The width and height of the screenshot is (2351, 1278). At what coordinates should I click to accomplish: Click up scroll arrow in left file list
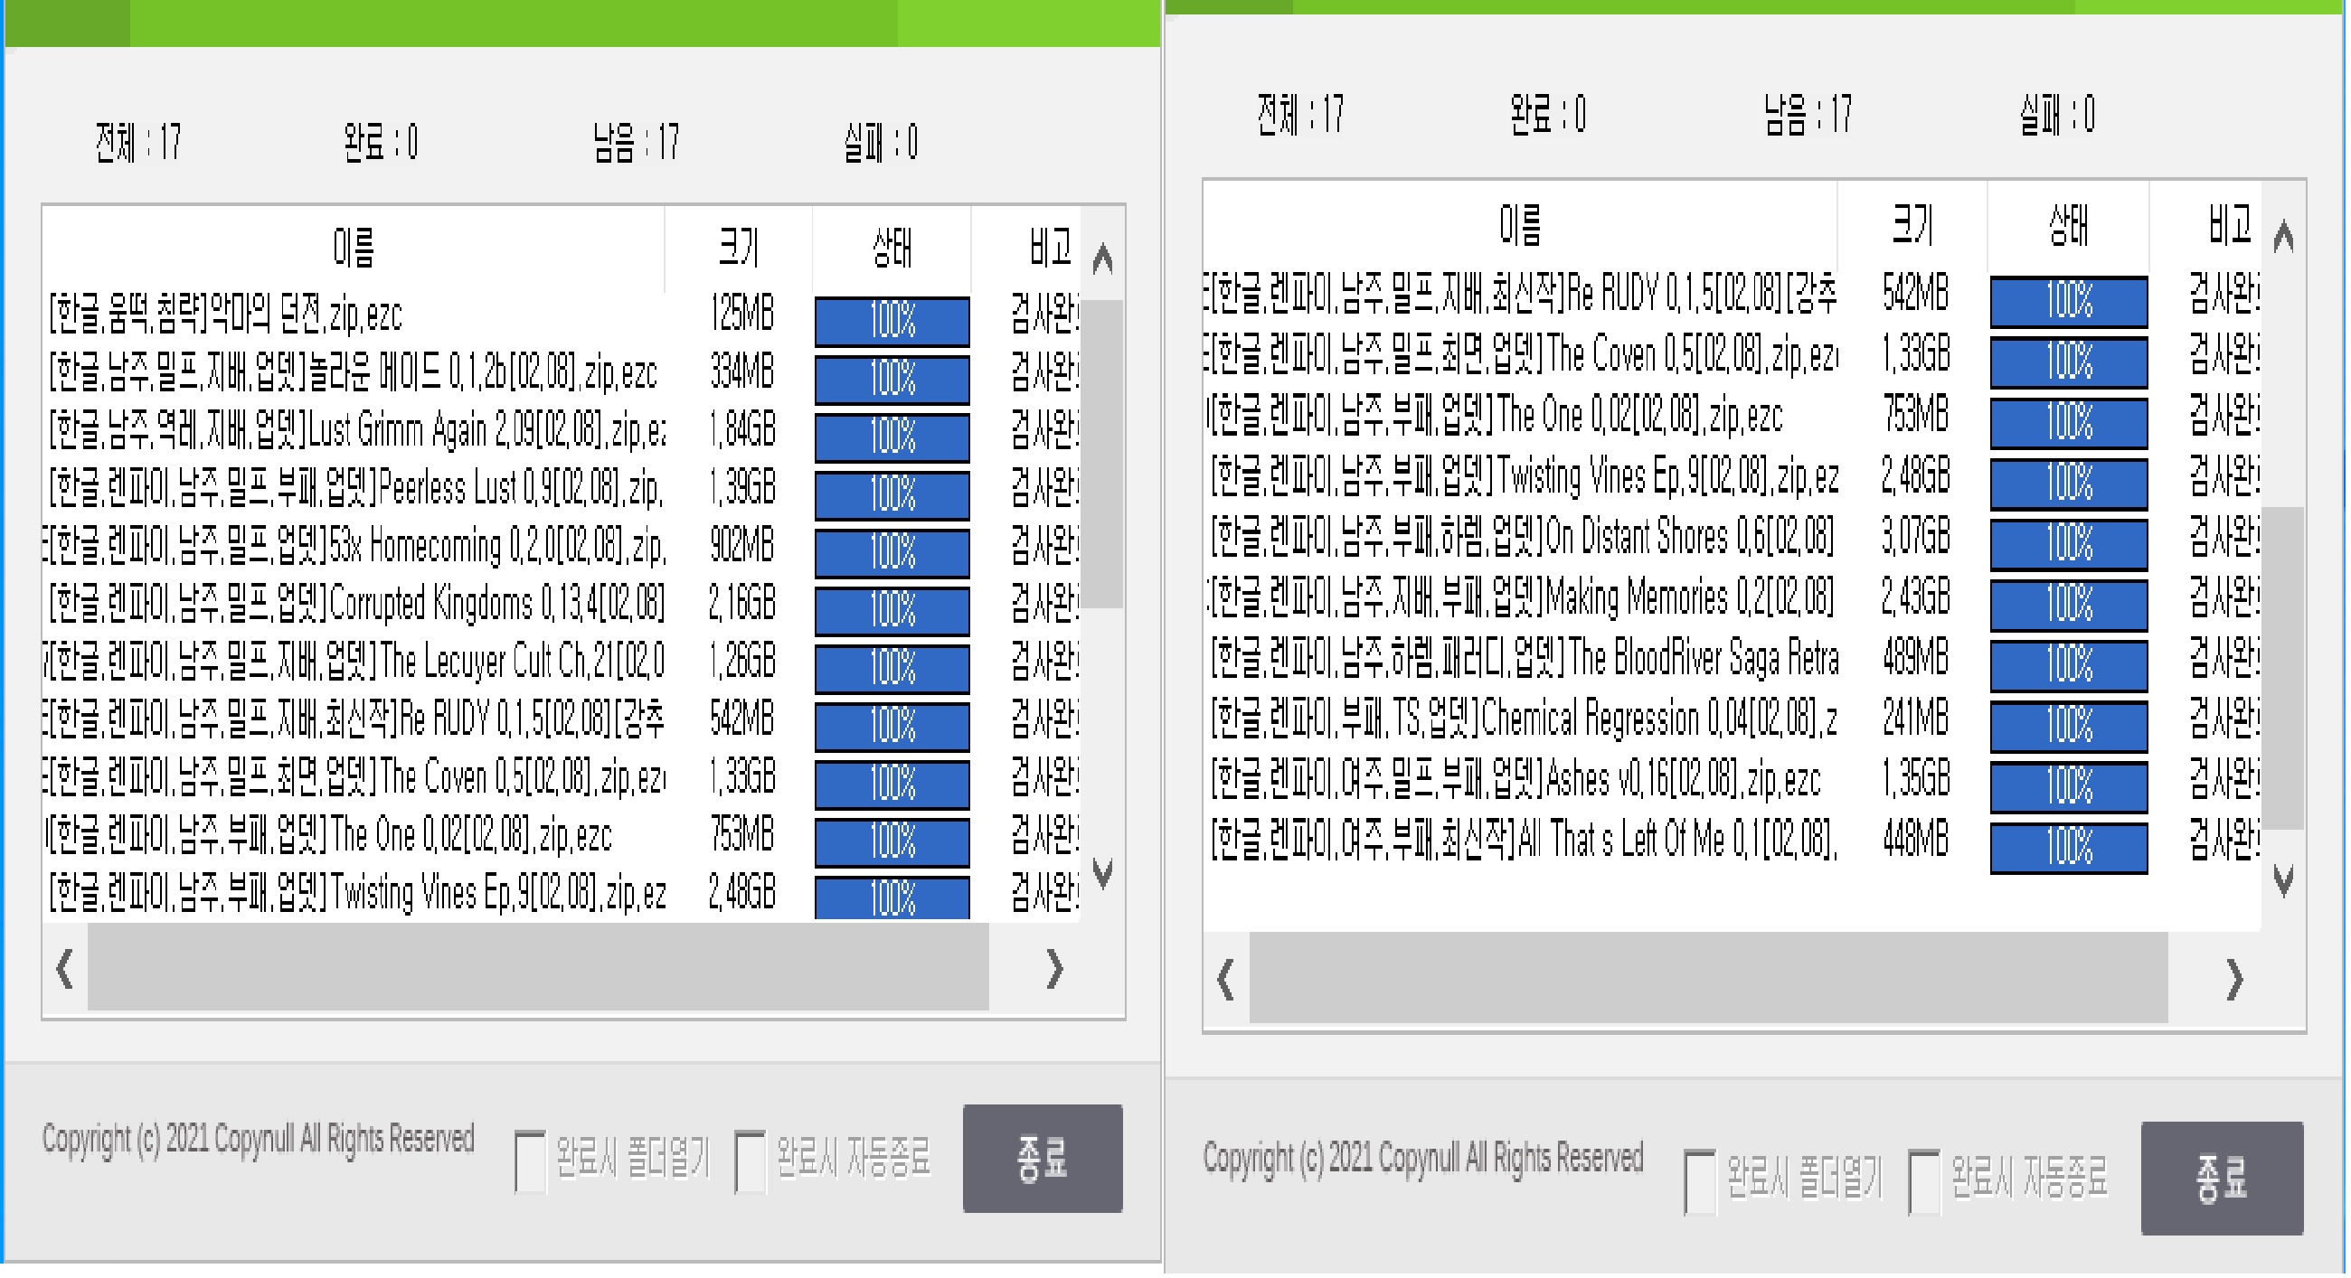point(1102,259)
